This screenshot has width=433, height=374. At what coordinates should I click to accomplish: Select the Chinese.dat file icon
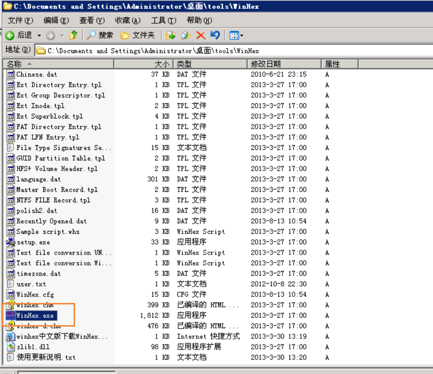(x=10, y=74)
